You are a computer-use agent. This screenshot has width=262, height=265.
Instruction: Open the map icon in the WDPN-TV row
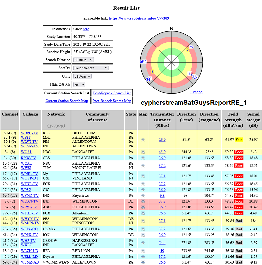143,201
